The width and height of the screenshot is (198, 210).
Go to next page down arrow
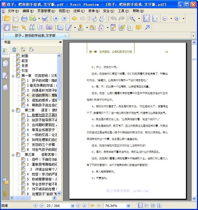click(64, 18)
